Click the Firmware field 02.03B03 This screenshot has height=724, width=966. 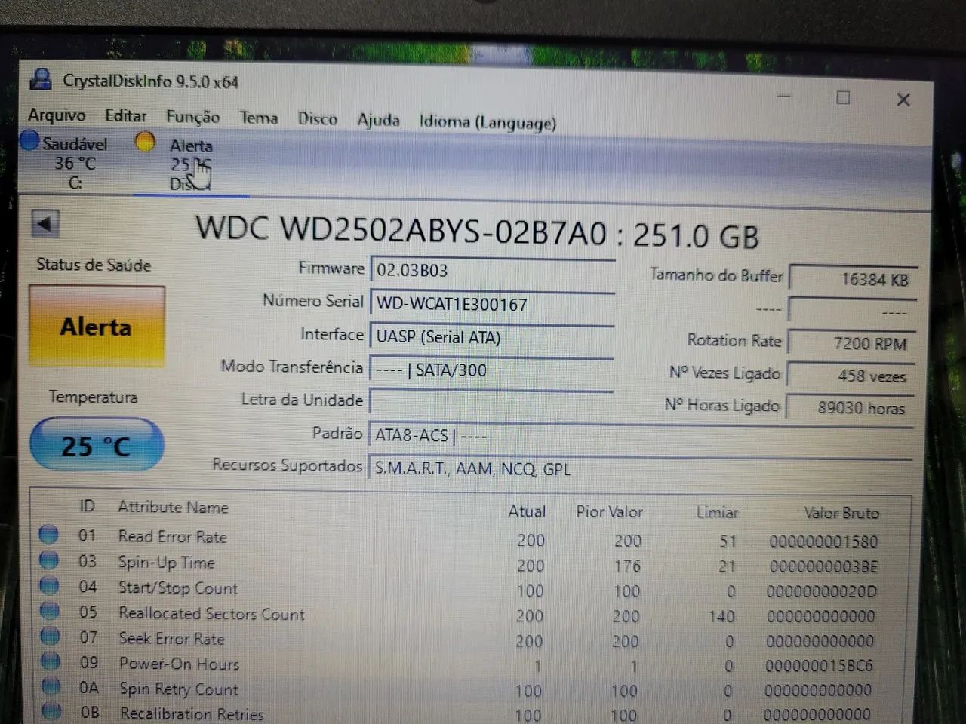(492, 271)
